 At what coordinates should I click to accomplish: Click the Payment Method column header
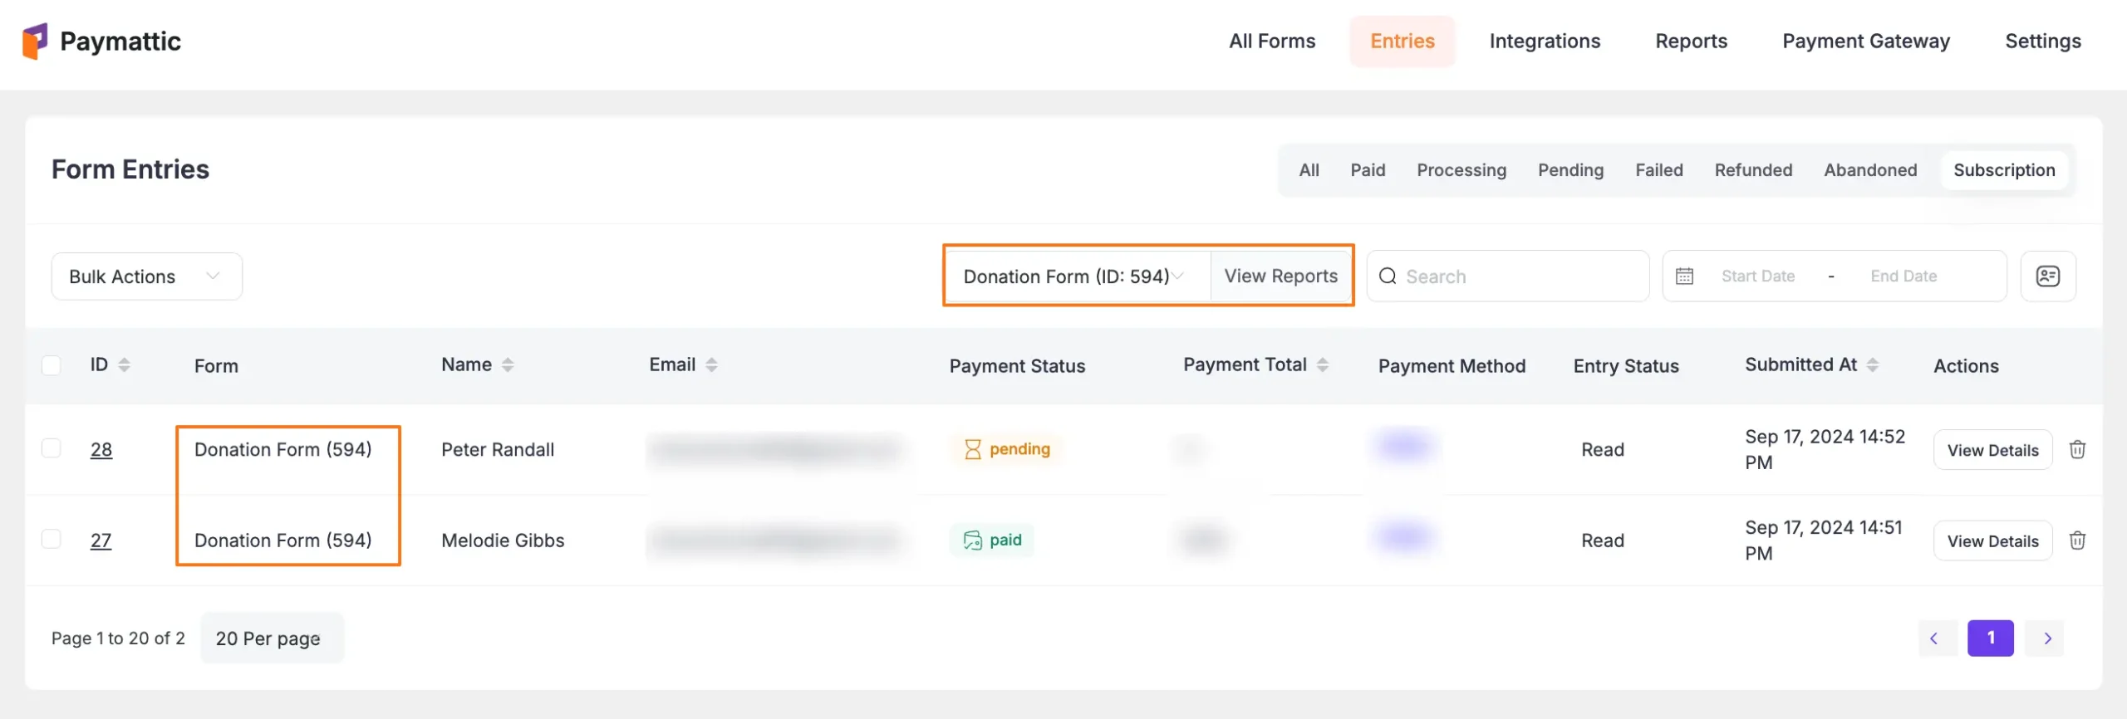pyautogui.click(x=1452, y=365)
